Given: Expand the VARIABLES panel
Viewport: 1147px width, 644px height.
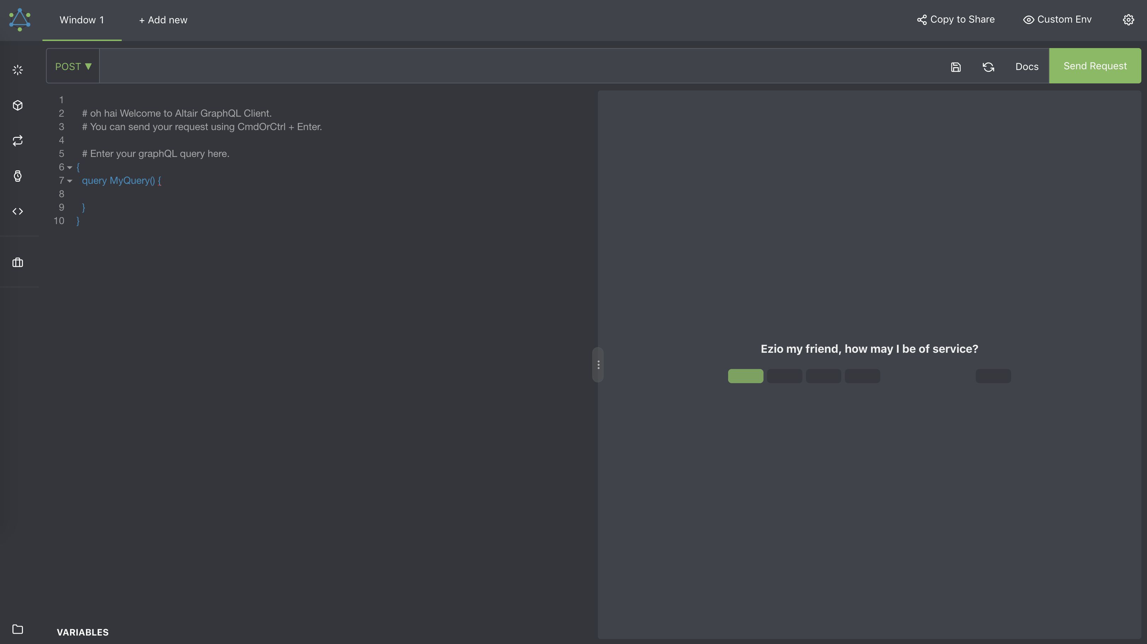Looking at the screenshot, I should (x=83, y=632).
